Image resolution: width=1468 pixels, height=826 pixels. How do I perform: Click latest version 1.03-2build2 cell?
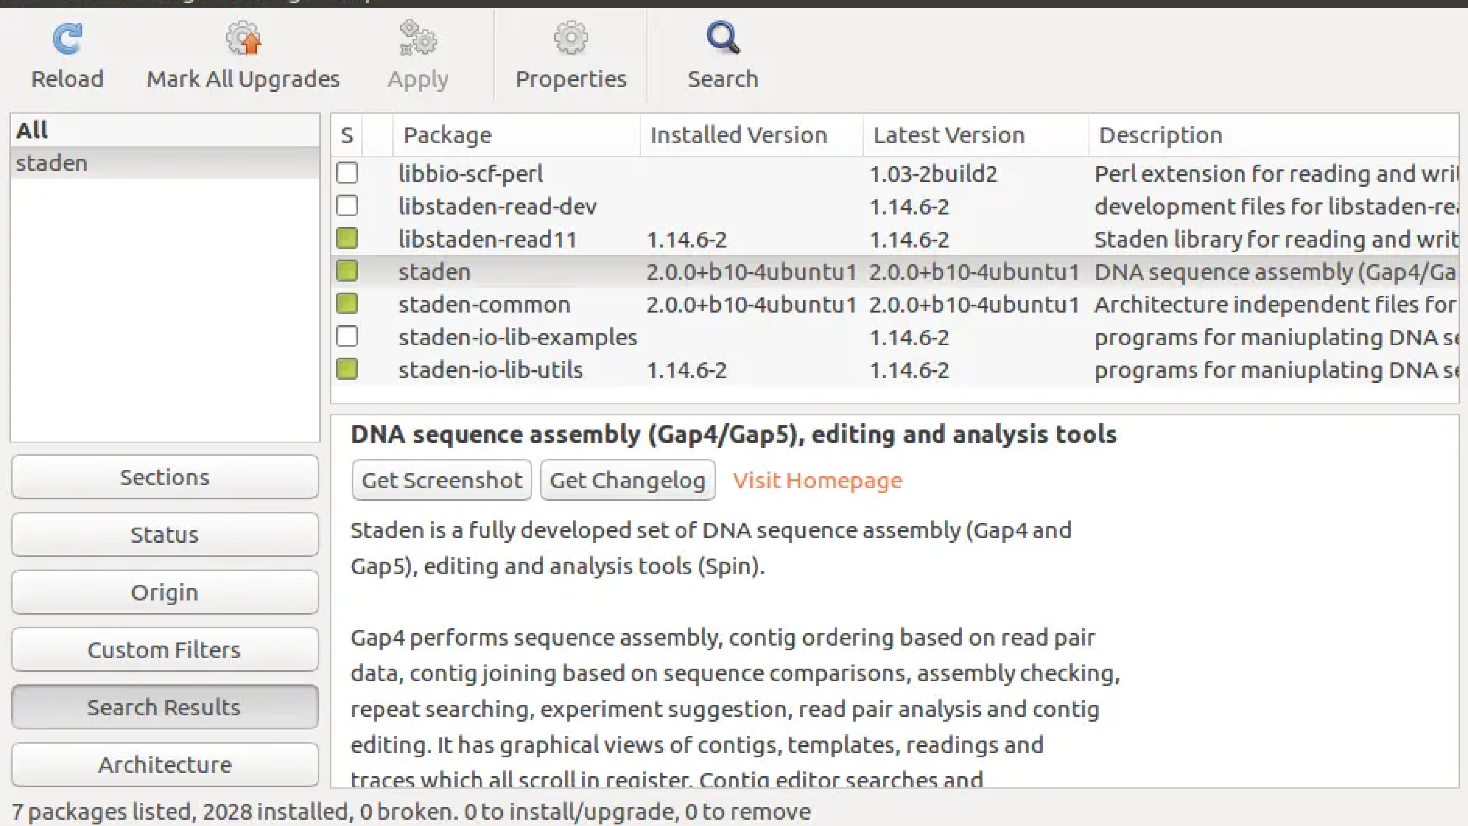933,174
